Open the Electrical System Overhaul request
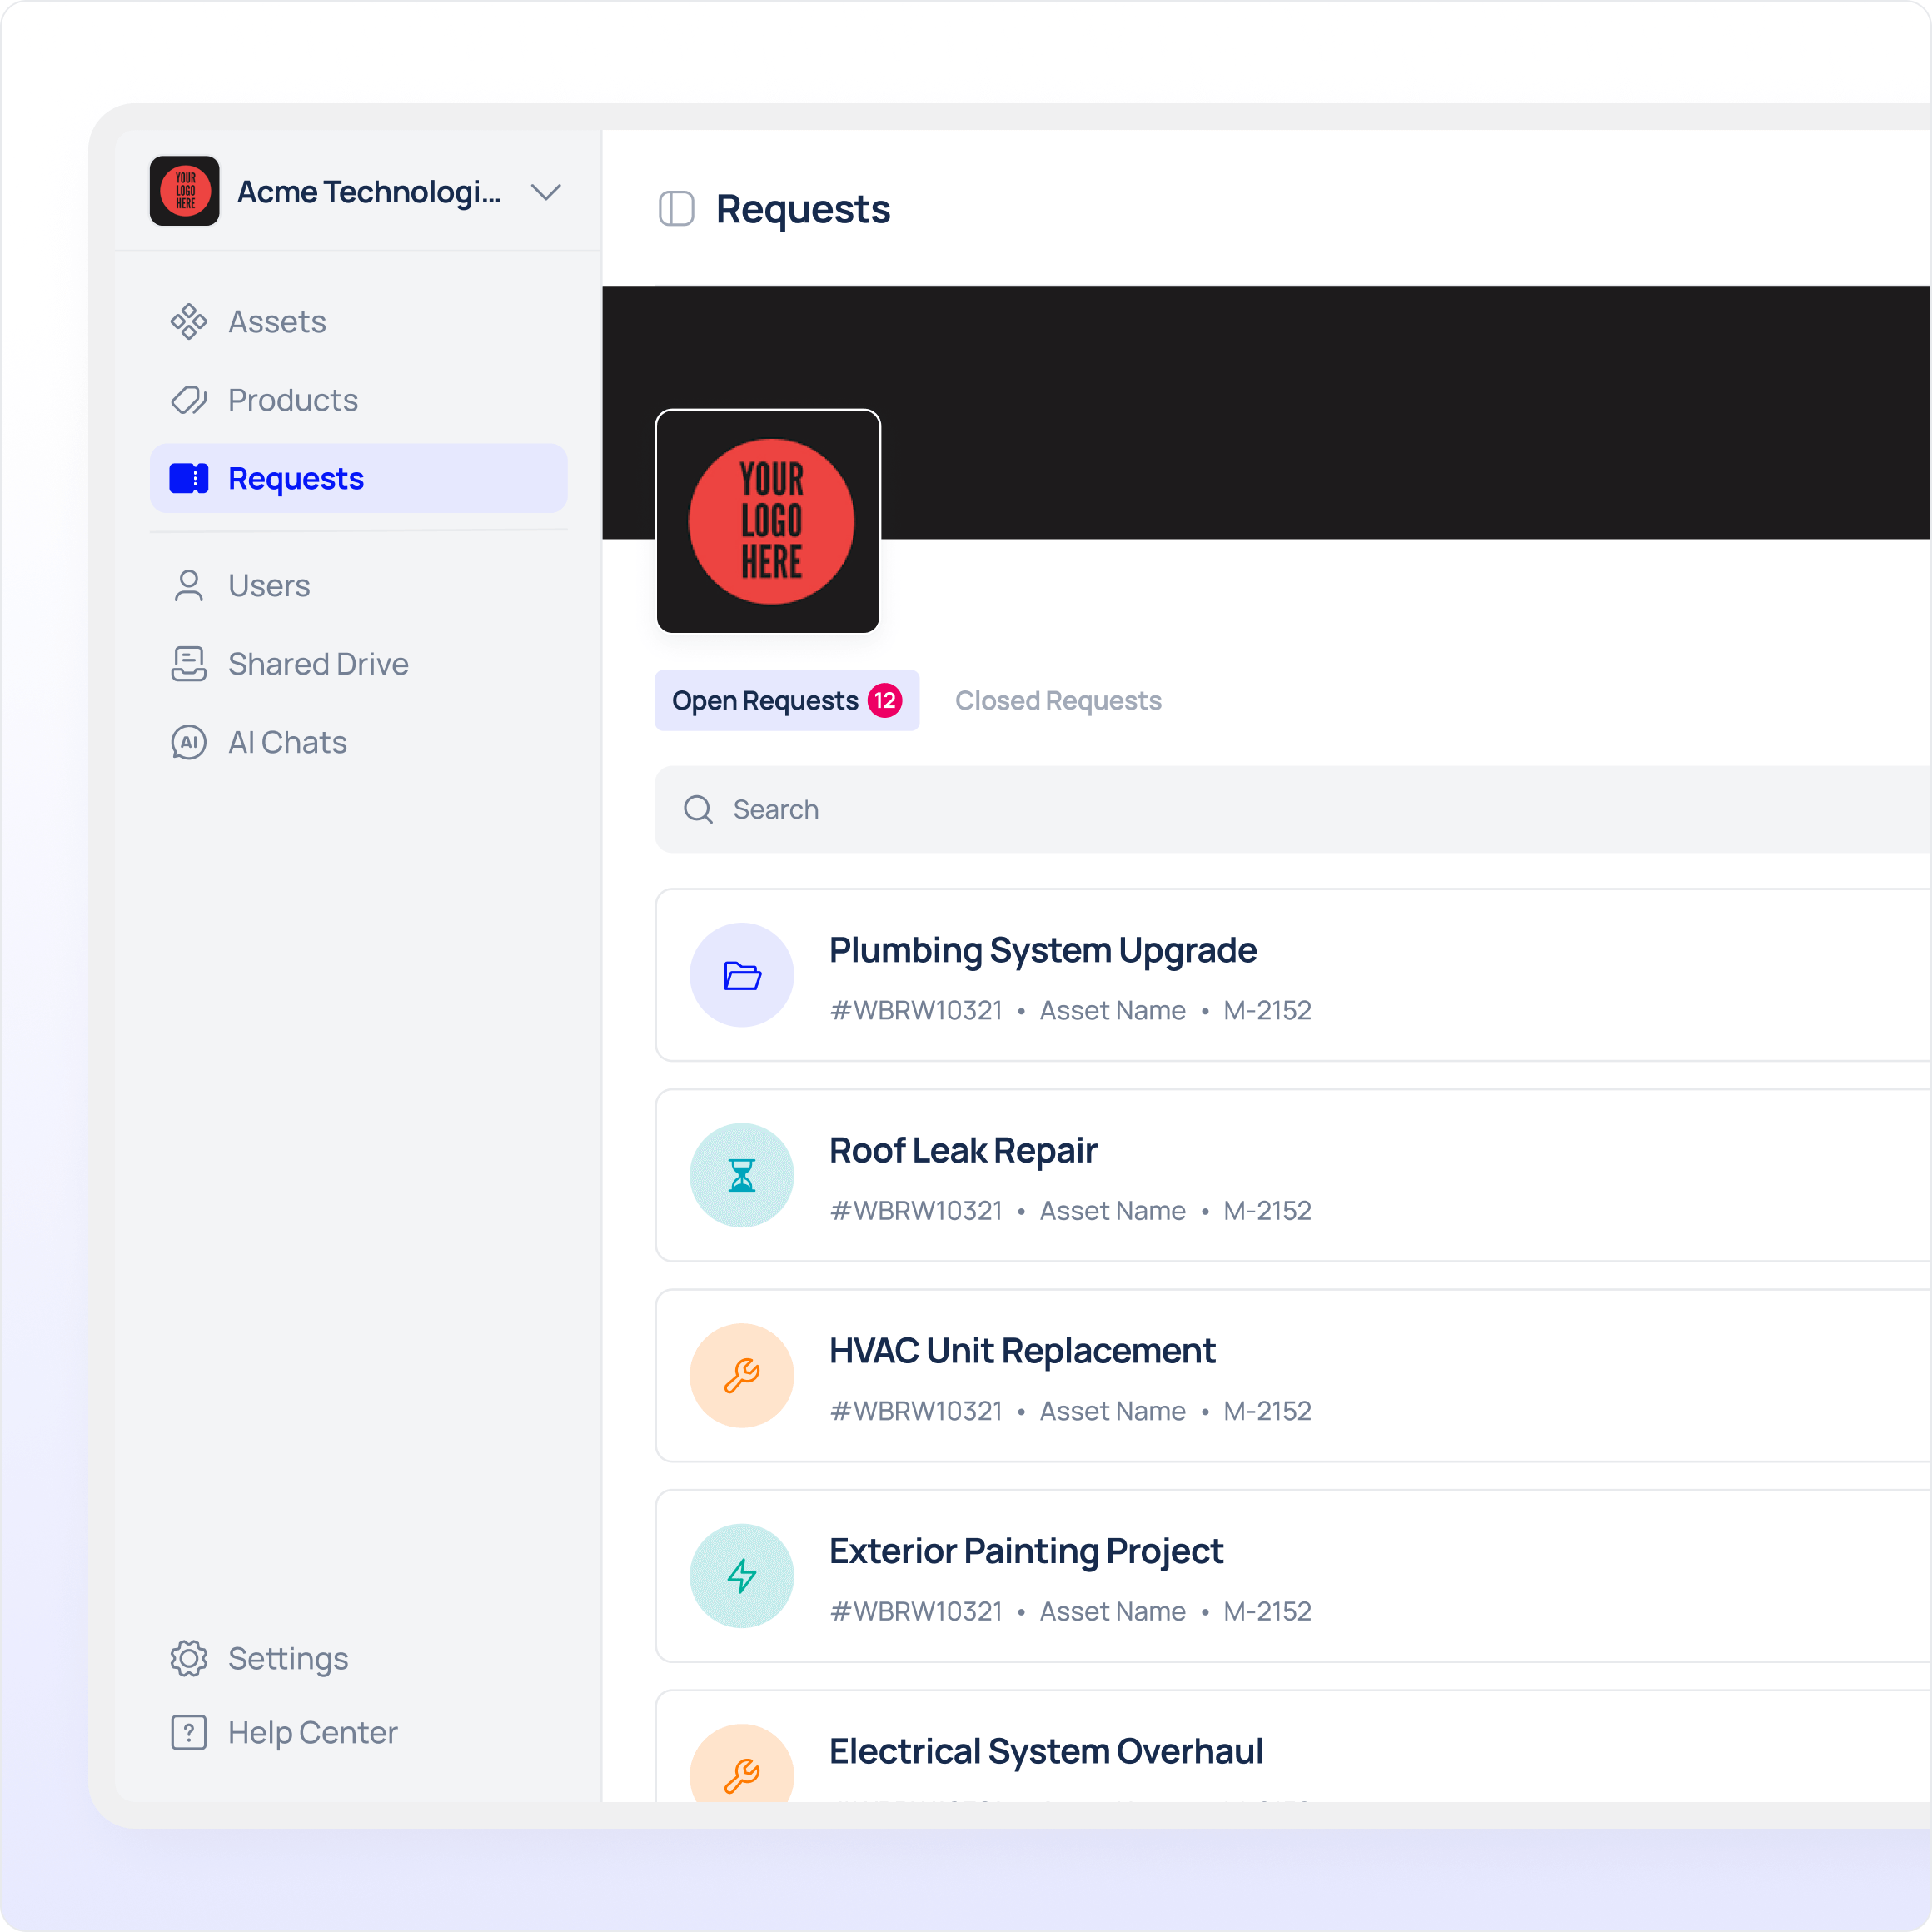 pyautogui.click(x=1045, y=1751)
